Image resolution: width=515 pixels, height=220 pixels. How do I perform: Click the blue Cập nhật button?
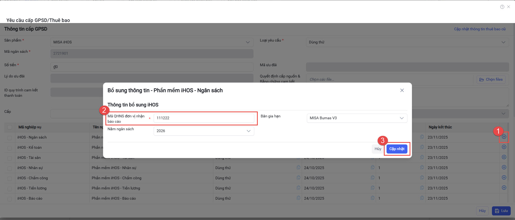[397, 149]
